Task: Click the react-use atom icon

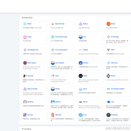Action: 109,63
